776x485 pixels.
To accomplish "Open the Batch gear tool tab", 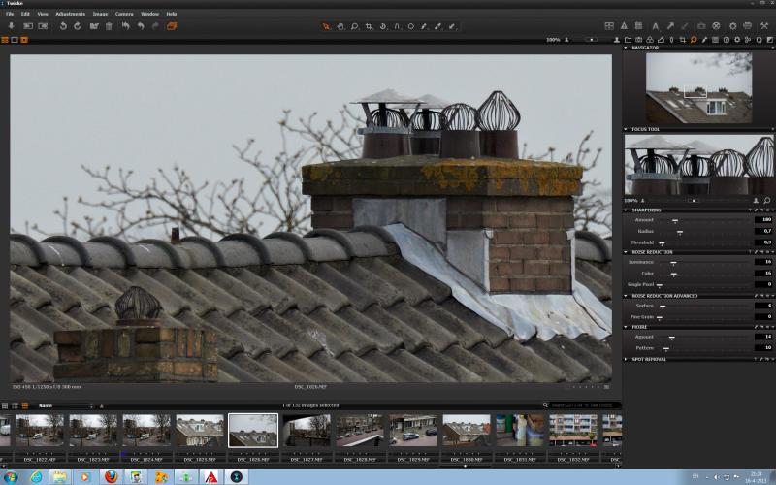I will tap(737, 40).
